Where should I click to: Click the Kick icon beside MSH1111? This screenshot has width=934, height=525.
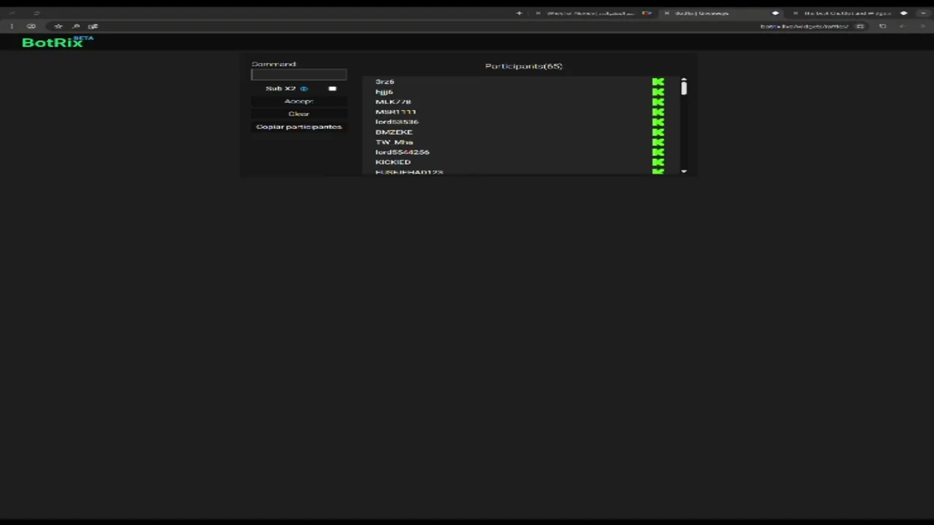pyautogui.click(x=658, y=112)
